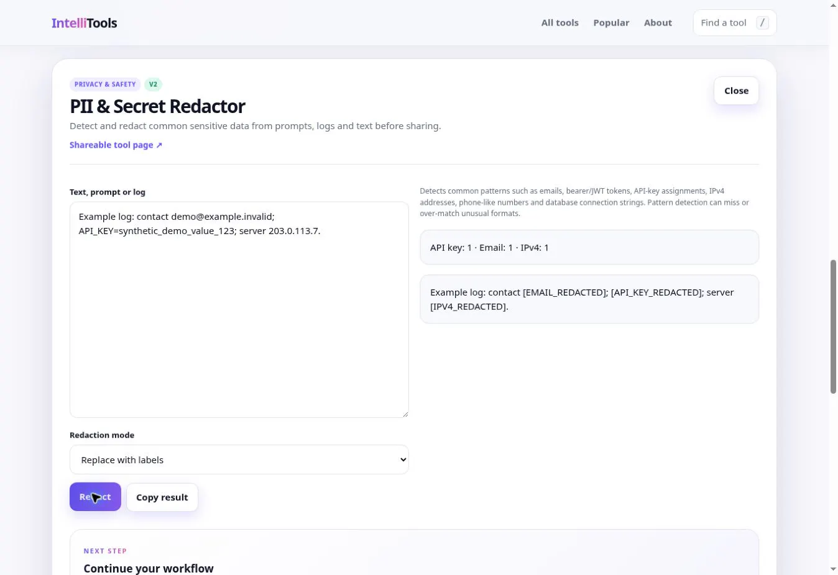This screenshot has height=575, width=838.
Task: Click the redacted output text box
Action: tap(589, 299)
